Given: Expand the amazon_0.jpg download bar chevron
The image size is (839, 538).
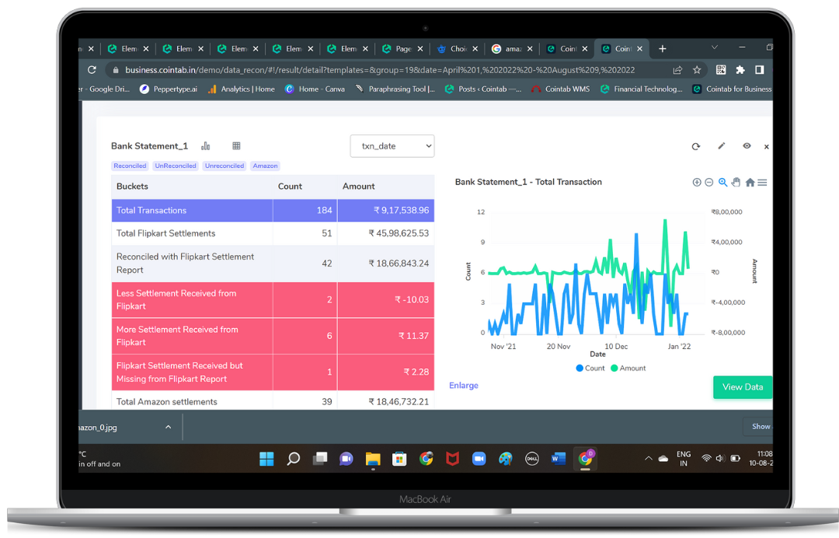Looking at the screenshot, I should coord(168,426).
